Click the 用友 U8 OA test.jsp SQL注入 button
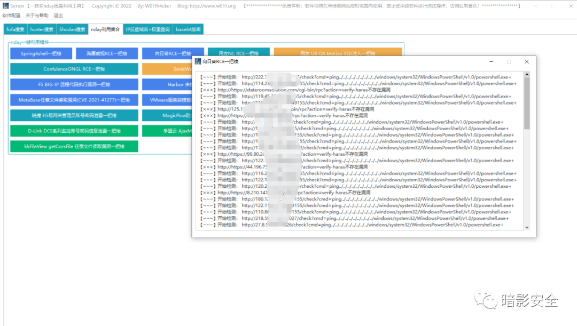 point(338,52)
